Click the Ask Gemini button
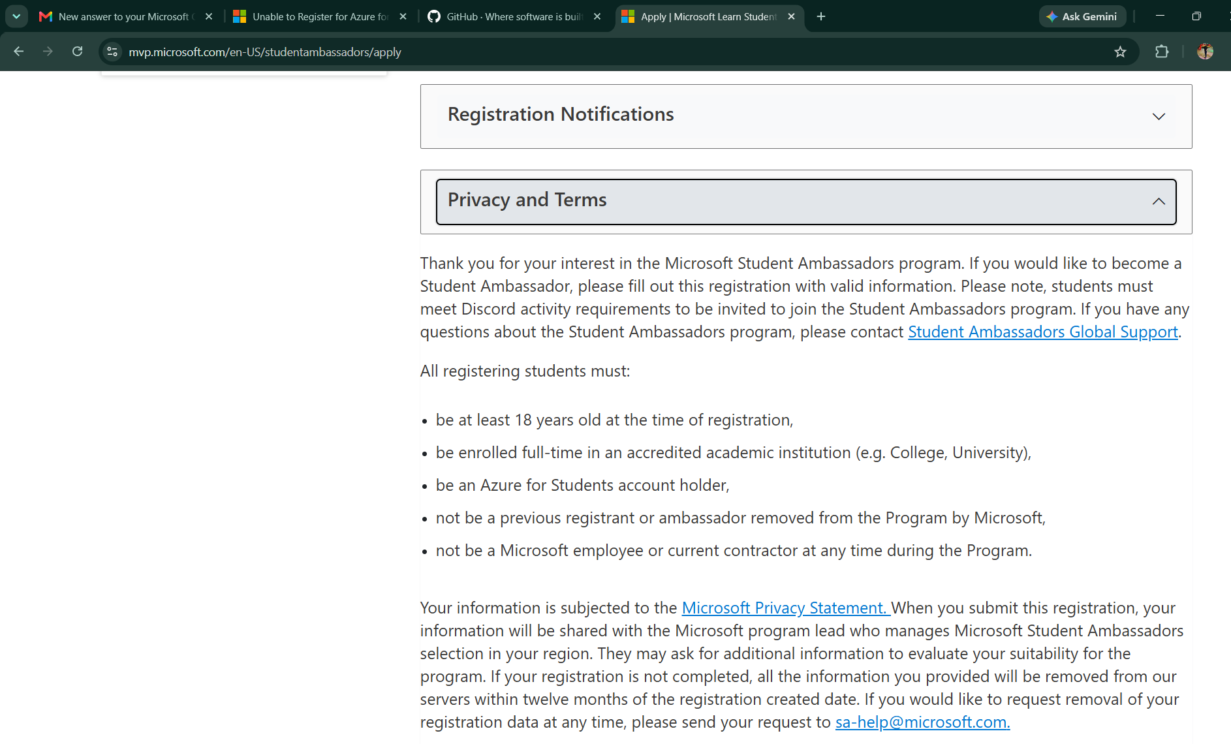Screen dimensions: 1231x744 [1082, 16]
